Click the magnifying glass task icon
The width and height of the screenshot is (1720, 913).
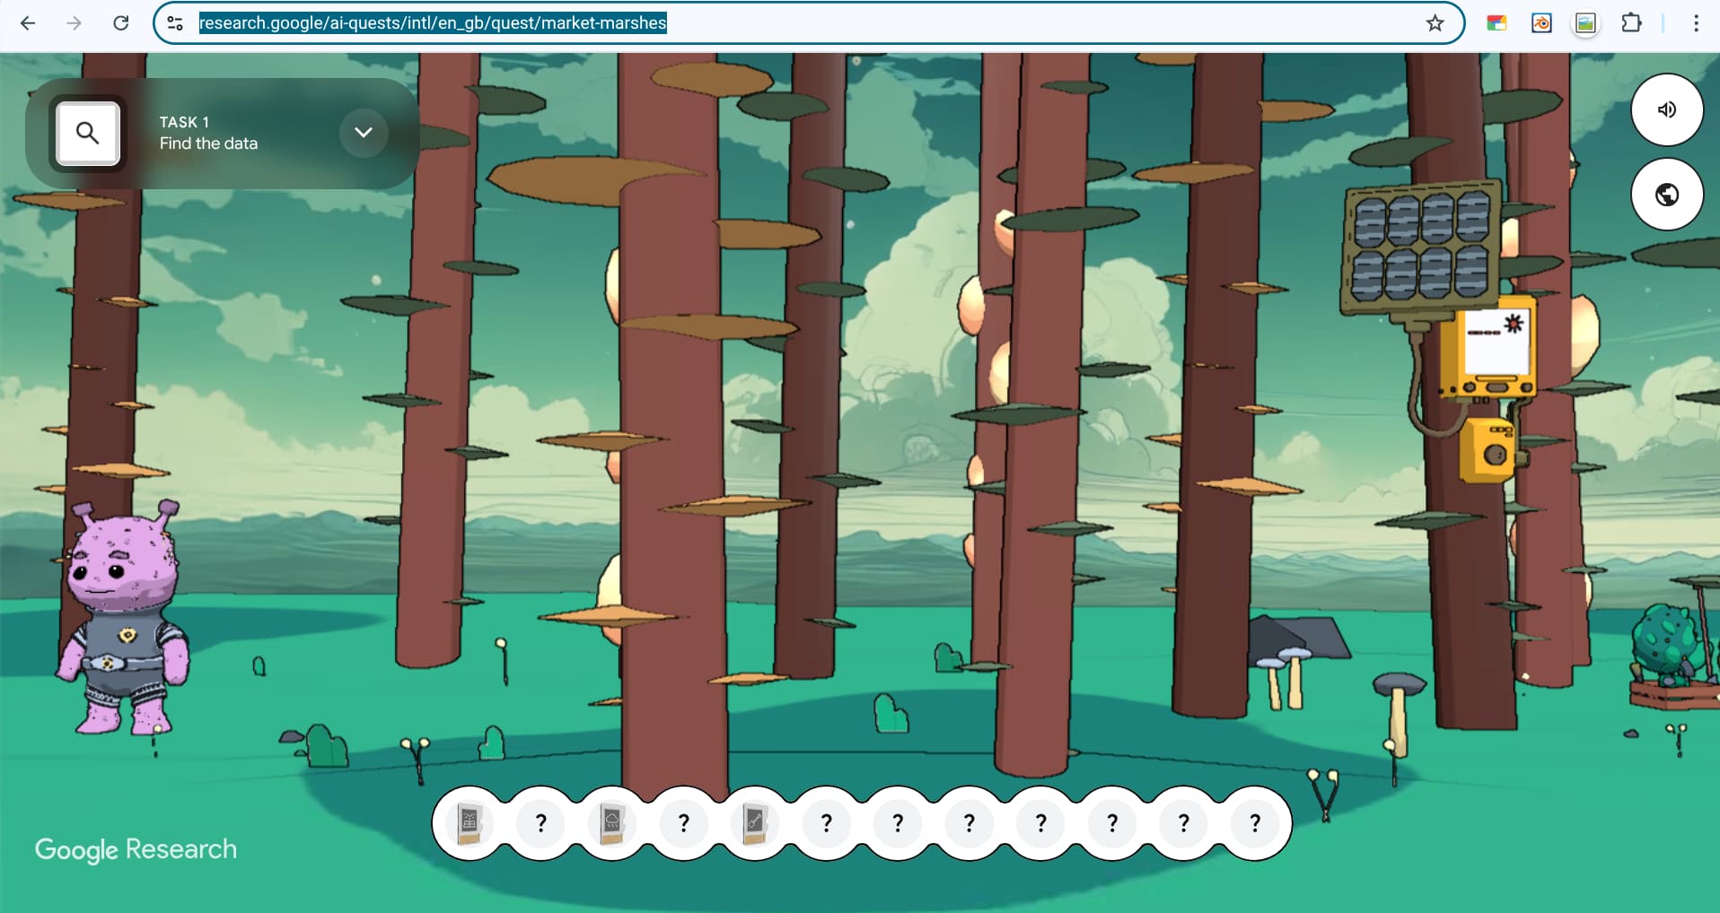click(87, 134)
